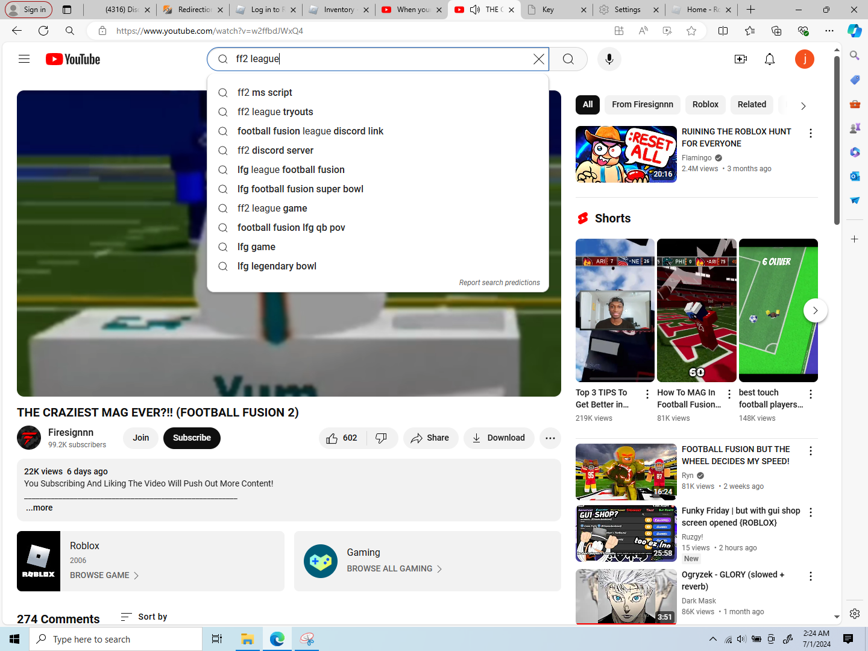Open more actions below the video
Screen dimensions: 868x651
(550, 438)
